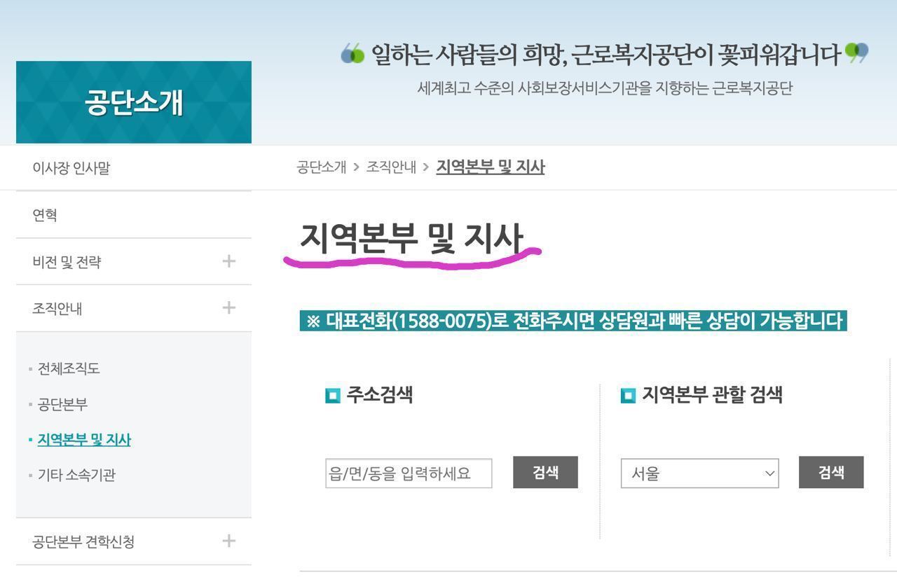Open 전체조직도 submenu link
The width and height of the screenshot is (897, 582).
tap(69, 368)
